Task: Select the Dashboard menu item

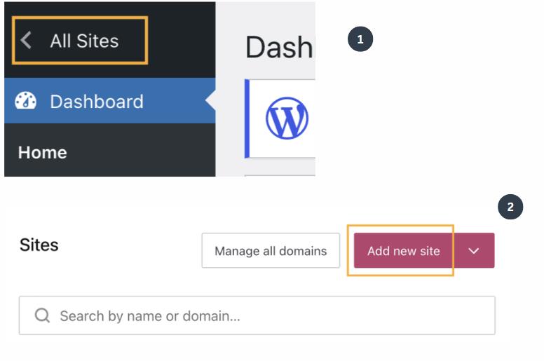Action: (x=97, y=101)
